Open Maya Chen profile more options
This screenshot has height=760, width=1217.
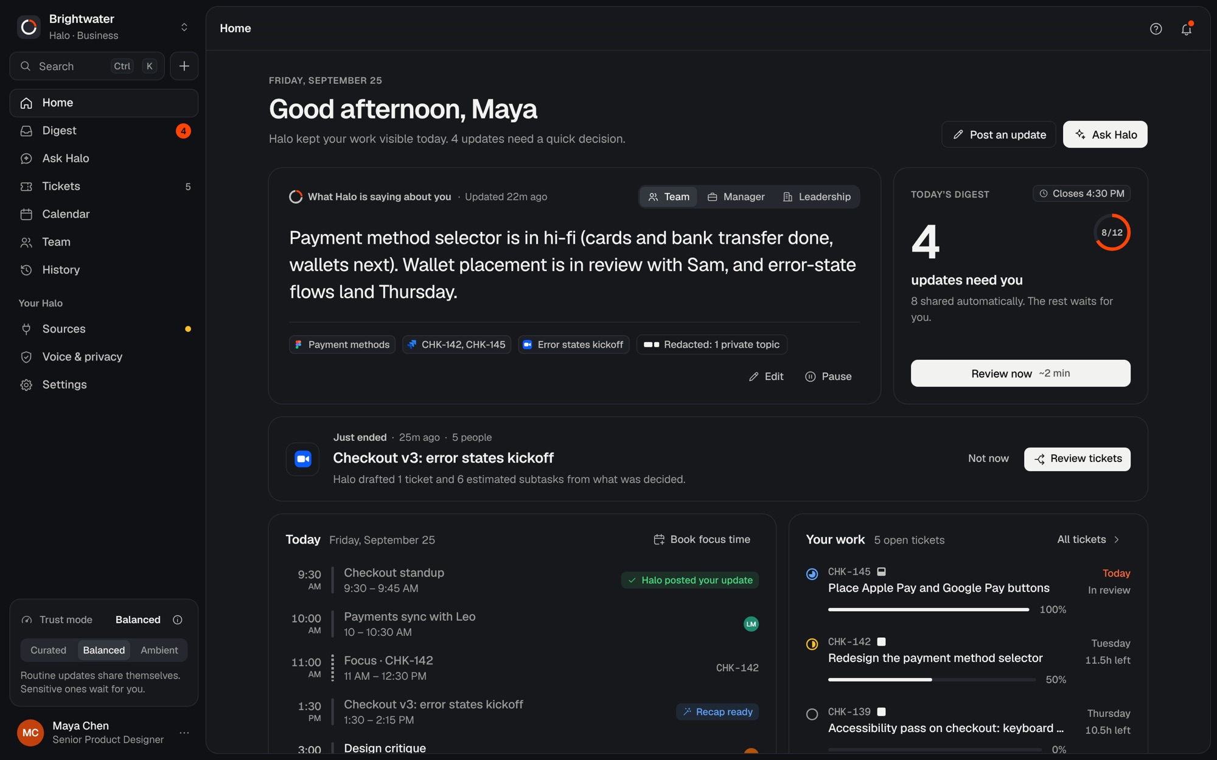[x=184, y=733]
